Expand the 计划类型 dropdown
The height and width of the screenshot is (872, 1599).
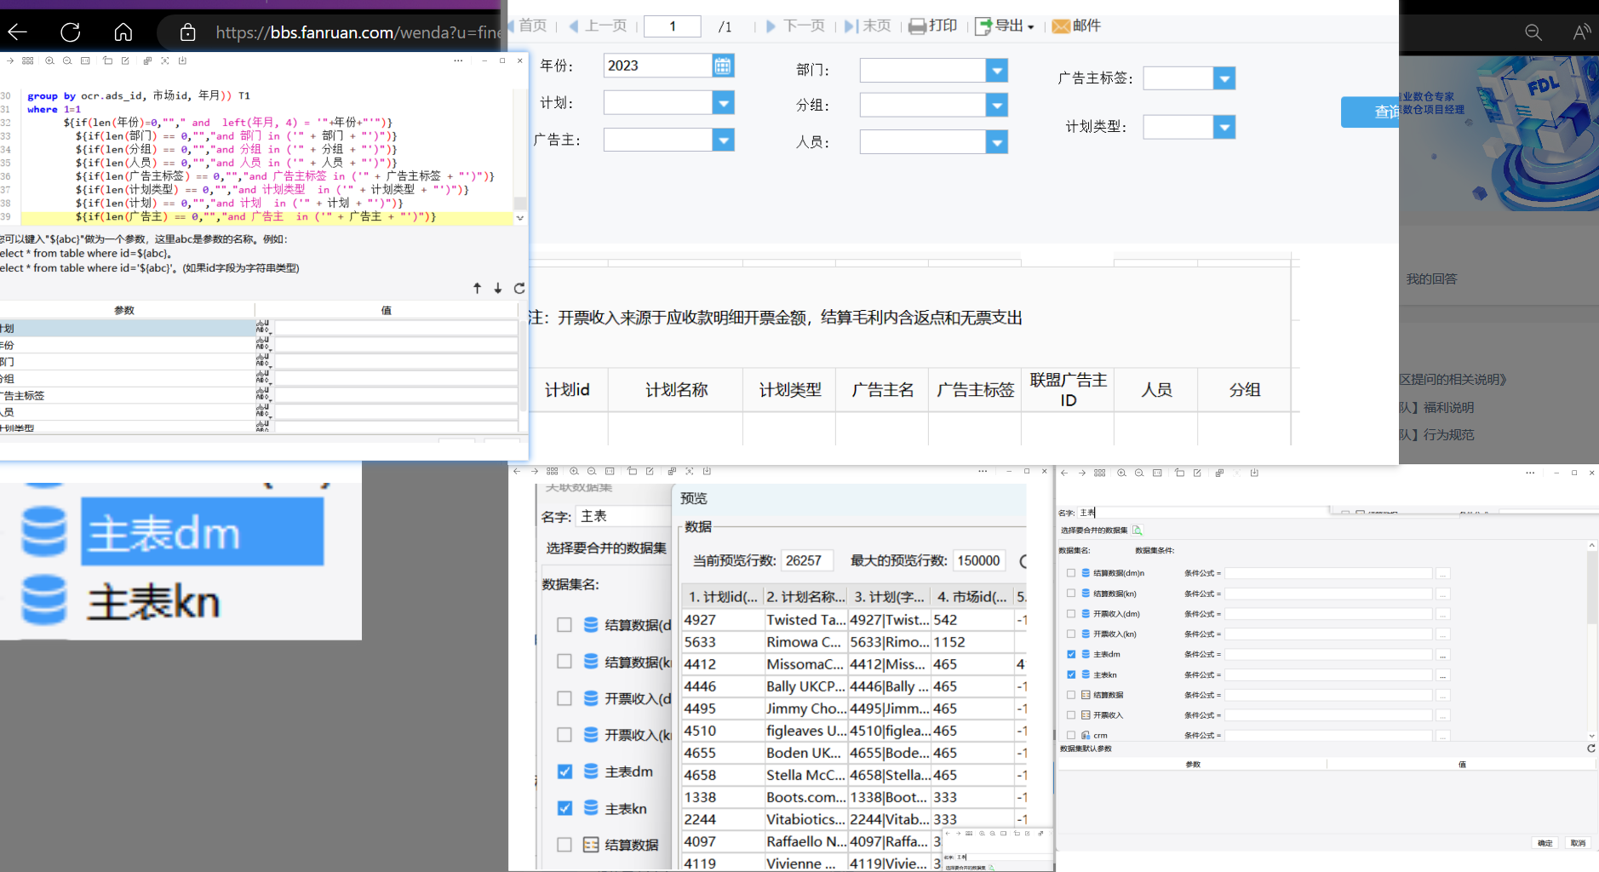tap(1224, 127)
